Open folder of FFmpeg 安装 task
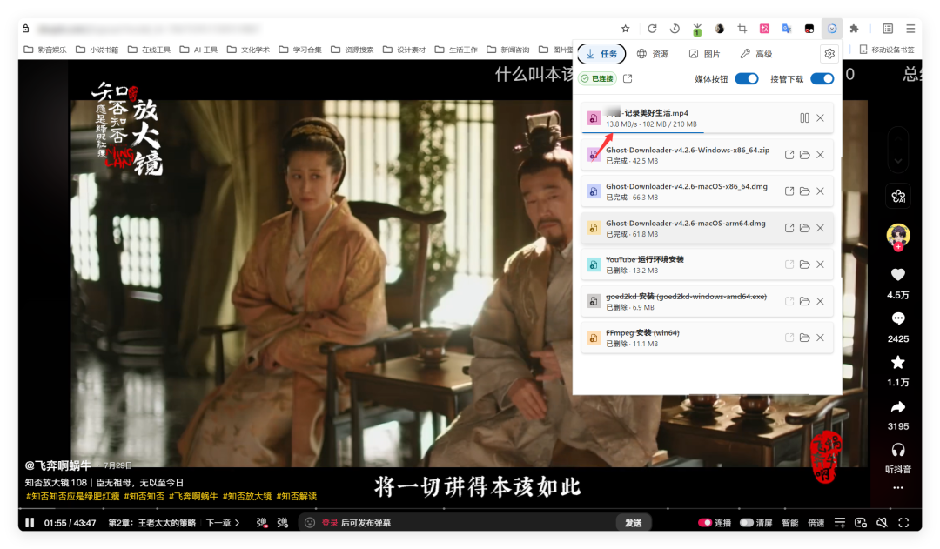The image size is (940, 549). pos(804,338)
